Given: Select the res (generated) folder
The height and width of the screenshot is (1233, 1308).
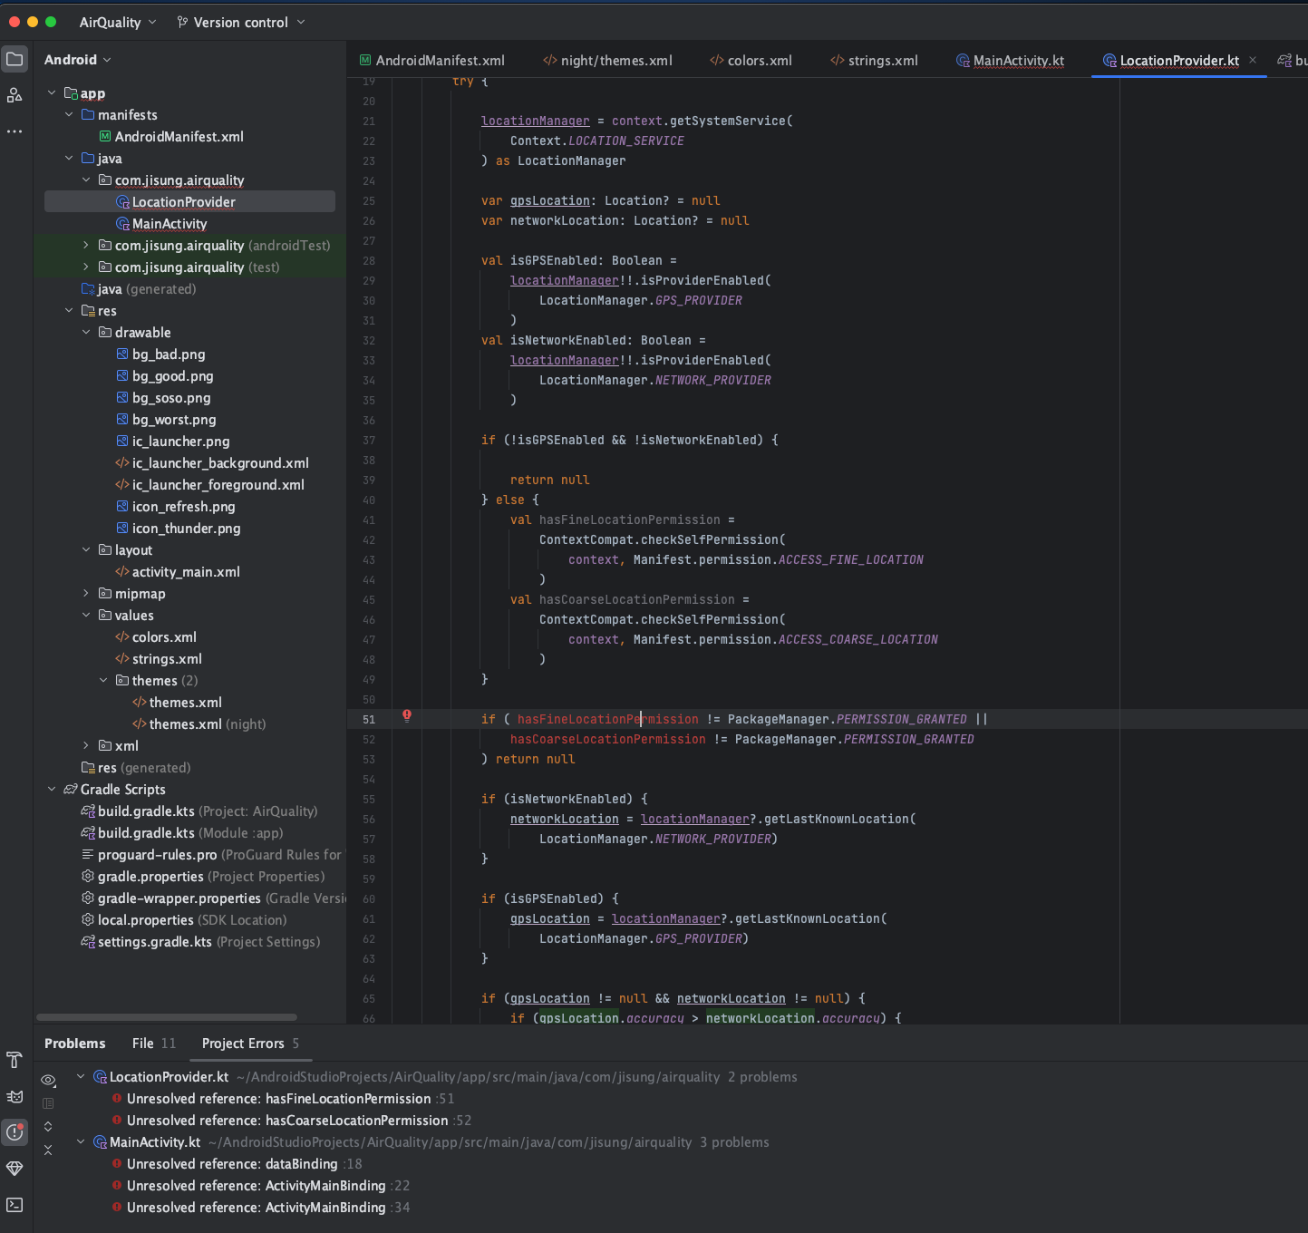Looking at the screenshot, I should pyautogui.click(x=136, y=768).
